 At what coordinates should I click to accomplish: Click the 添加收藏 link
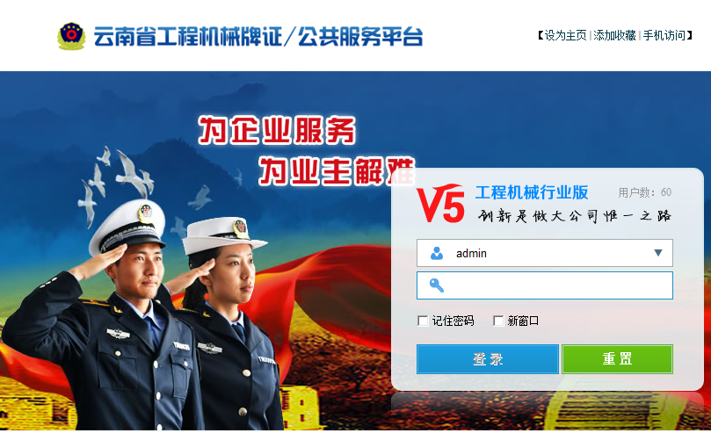[614, 35]
